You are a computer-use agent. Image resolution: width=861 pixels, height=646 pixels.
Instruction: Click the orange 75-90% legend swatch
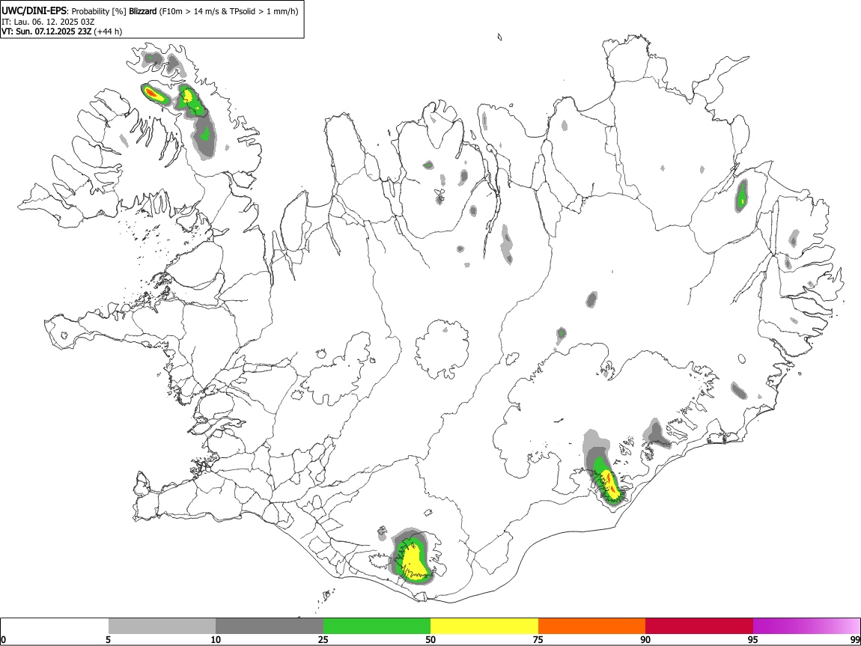[x=591, y=627]
